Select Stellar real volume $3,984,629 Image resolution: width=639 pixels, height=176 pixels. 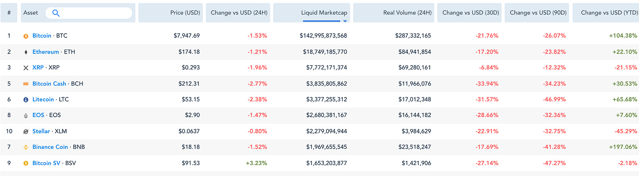click(417, 131)
